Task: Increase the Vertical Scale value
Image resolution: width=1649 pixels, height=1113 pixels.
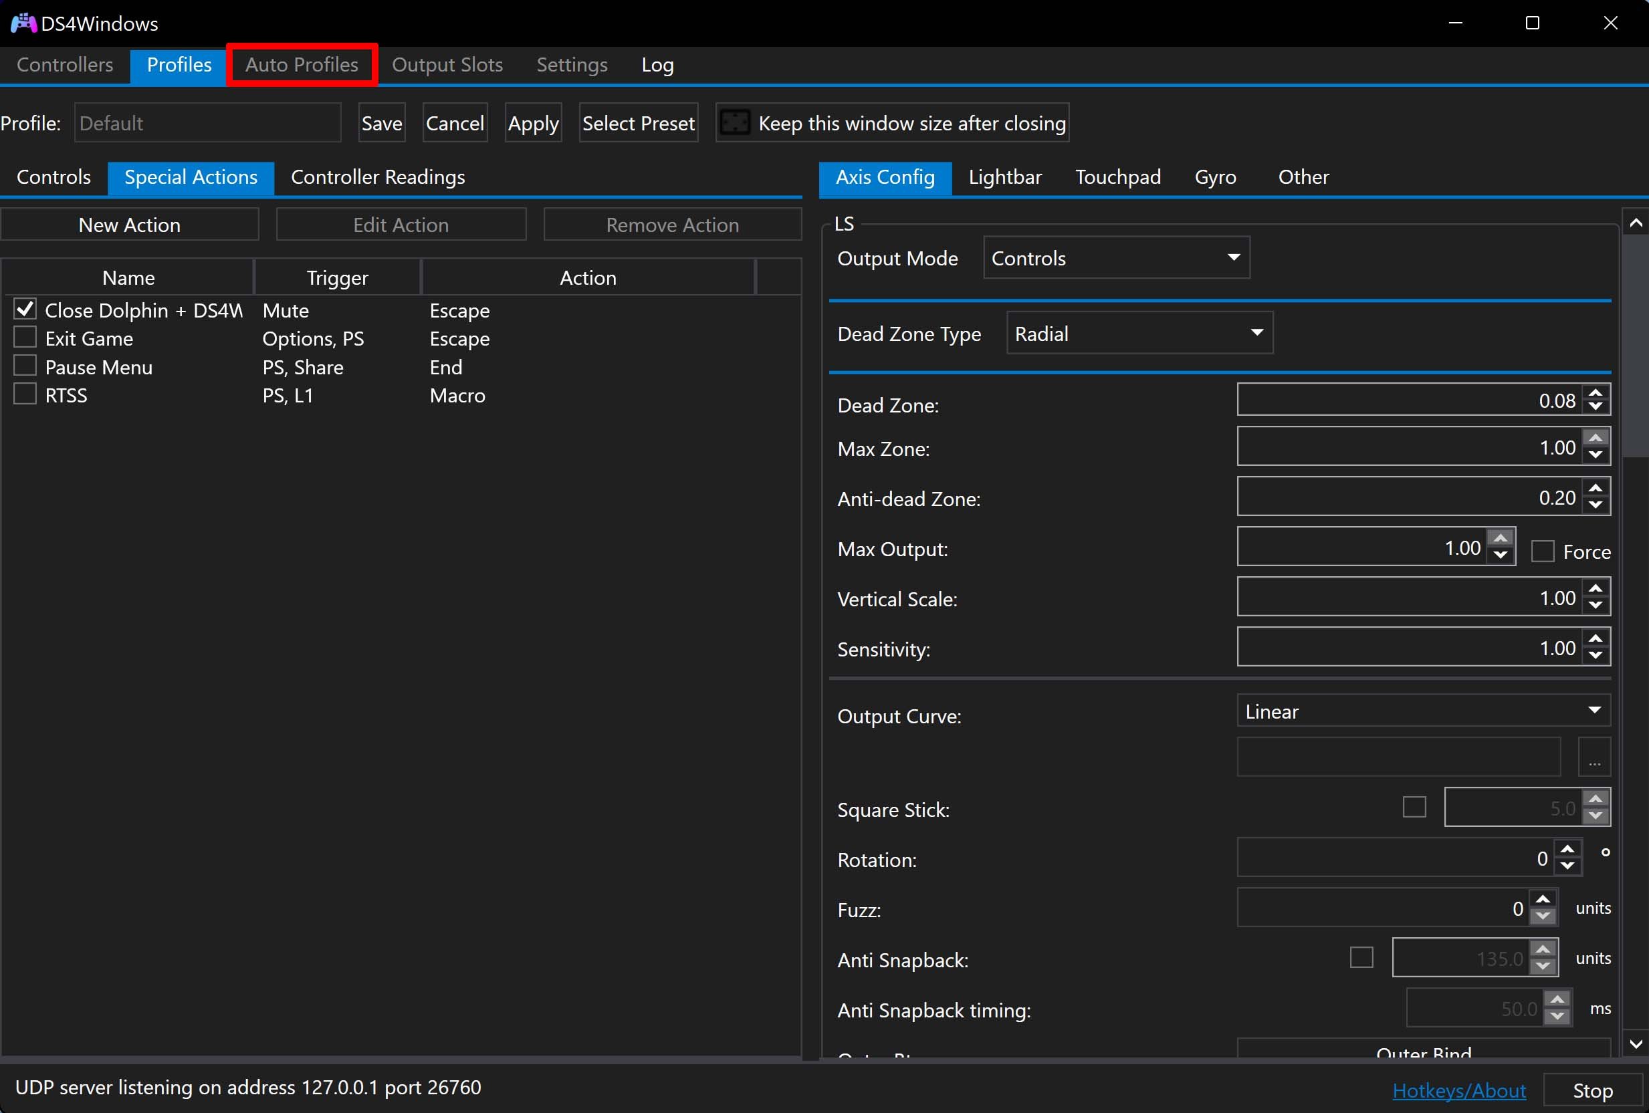Action: tap(1595, 590)
